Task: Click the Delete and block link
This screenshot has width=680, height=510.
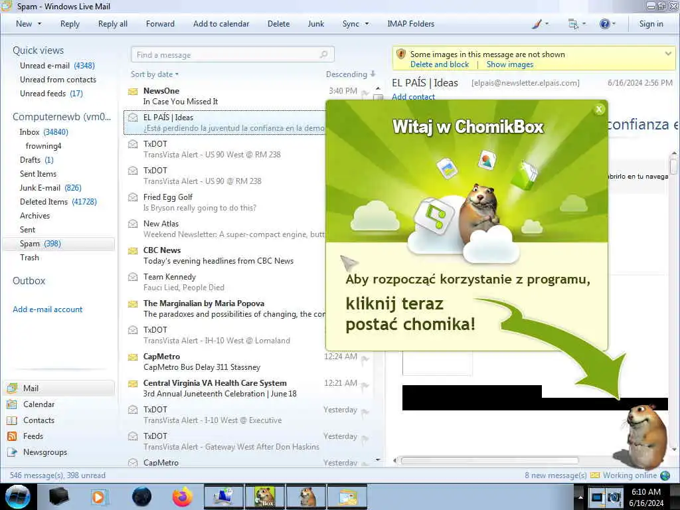Action: coord(440,64)
